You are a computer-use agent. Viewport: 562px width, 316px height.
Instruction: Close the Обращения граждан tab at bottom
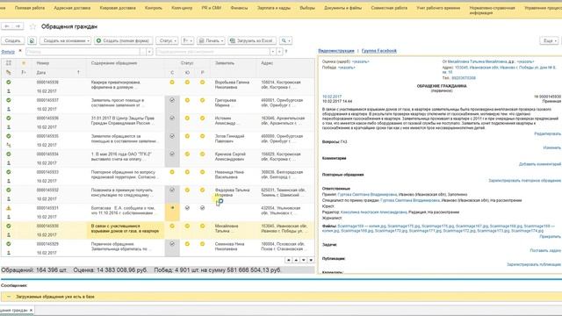tap(32, 310)
